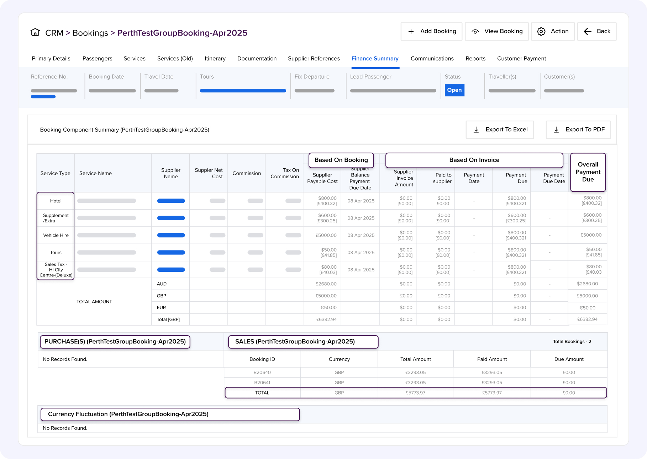Open the Documentation tab

(257, 58)
